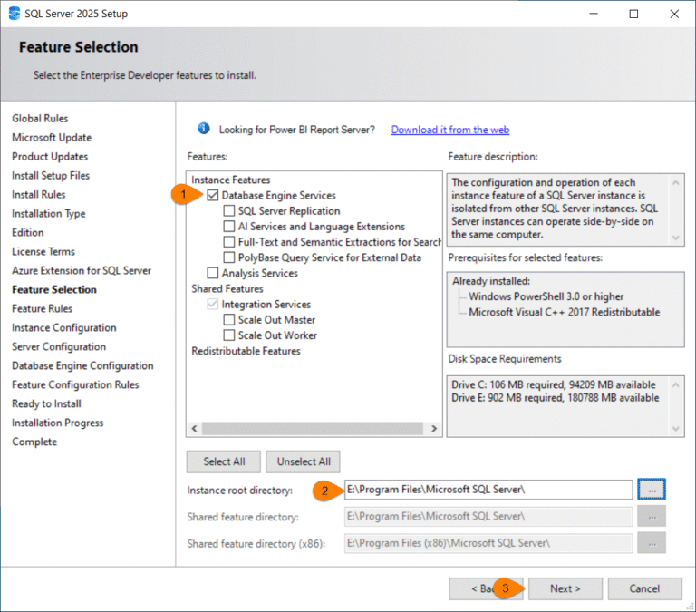Check the Analysis Services checkbox

[x=213, y=273]
